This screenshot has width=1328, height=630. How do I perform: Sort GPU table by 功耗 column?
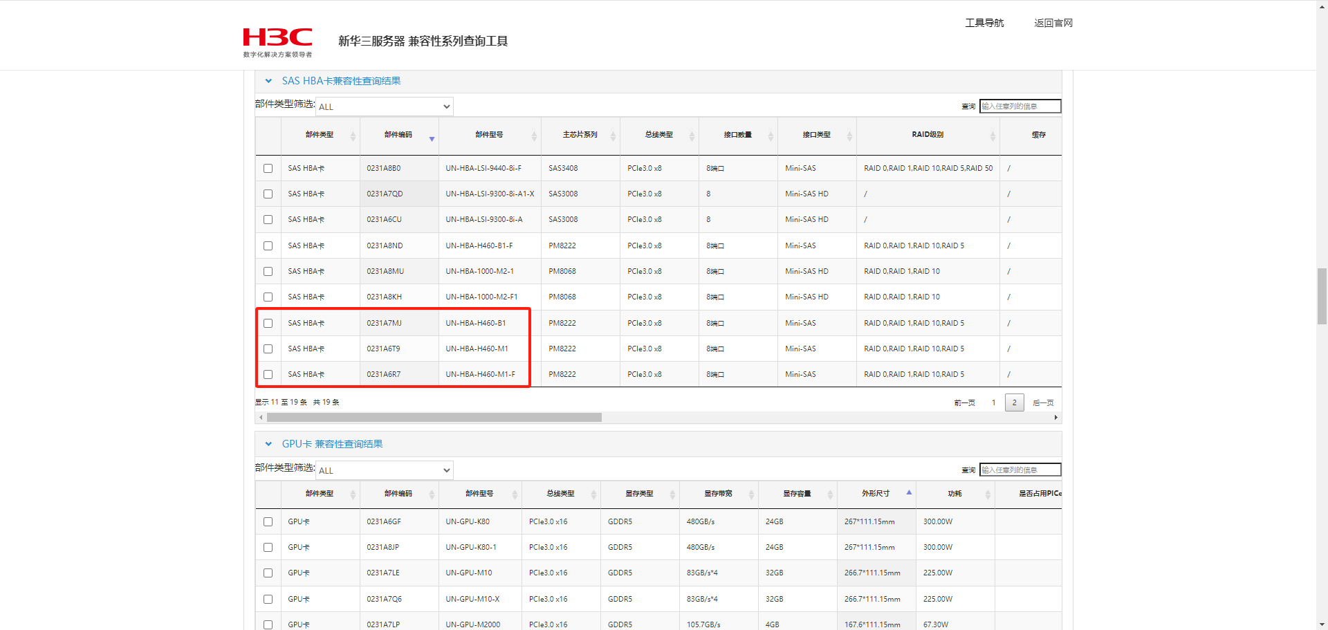954,494
